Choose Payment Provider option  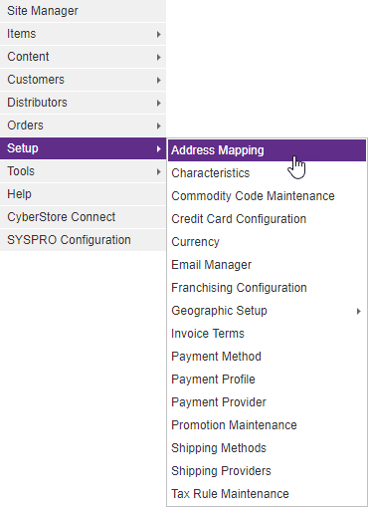pos(267,402)
